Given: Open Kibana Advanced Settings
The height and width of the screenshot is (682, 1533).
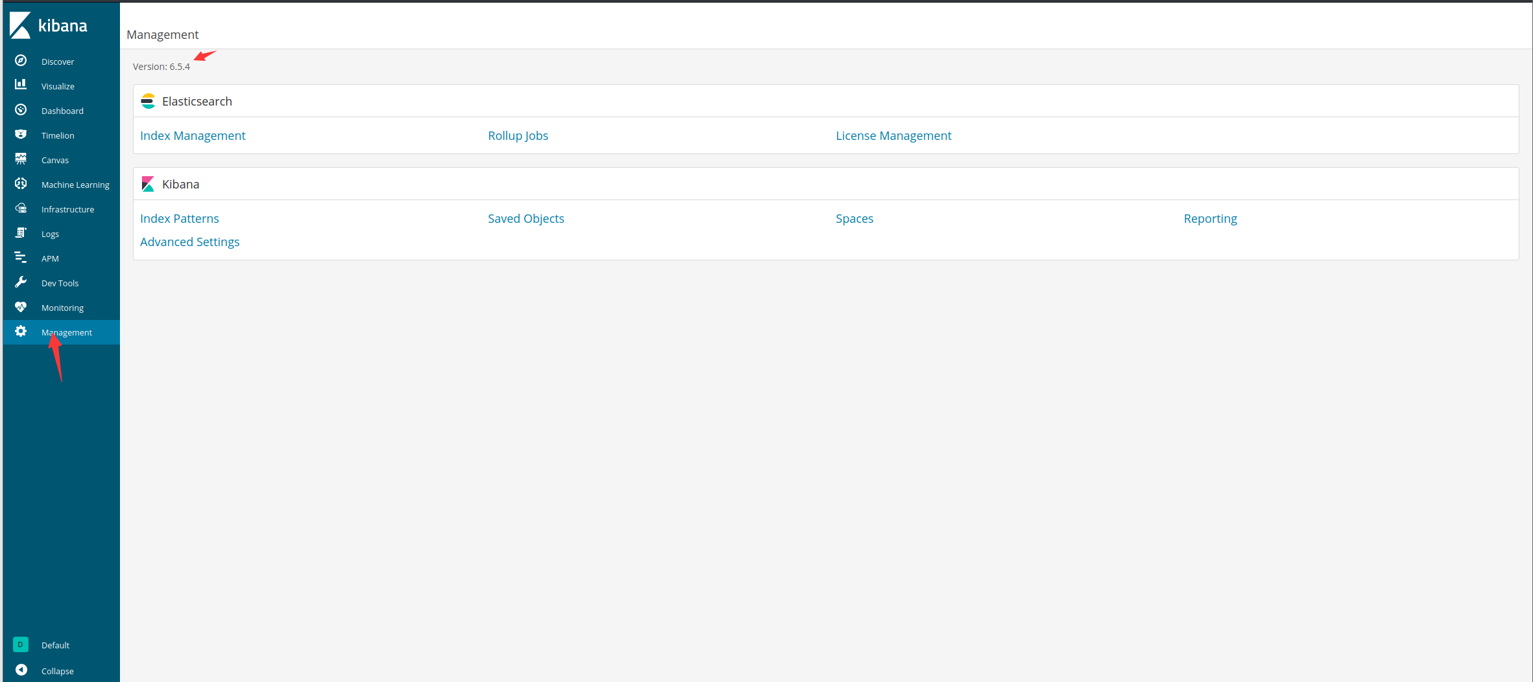Looking at the screenshot, I should click(189, 242).
